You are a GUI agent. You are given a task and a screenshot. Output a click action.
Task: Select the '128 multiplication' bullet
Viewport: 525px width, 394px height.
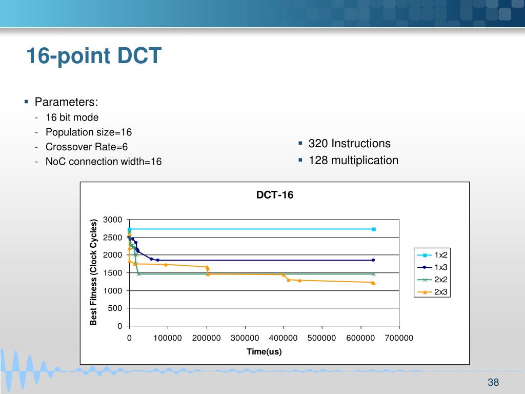point(353,160)
